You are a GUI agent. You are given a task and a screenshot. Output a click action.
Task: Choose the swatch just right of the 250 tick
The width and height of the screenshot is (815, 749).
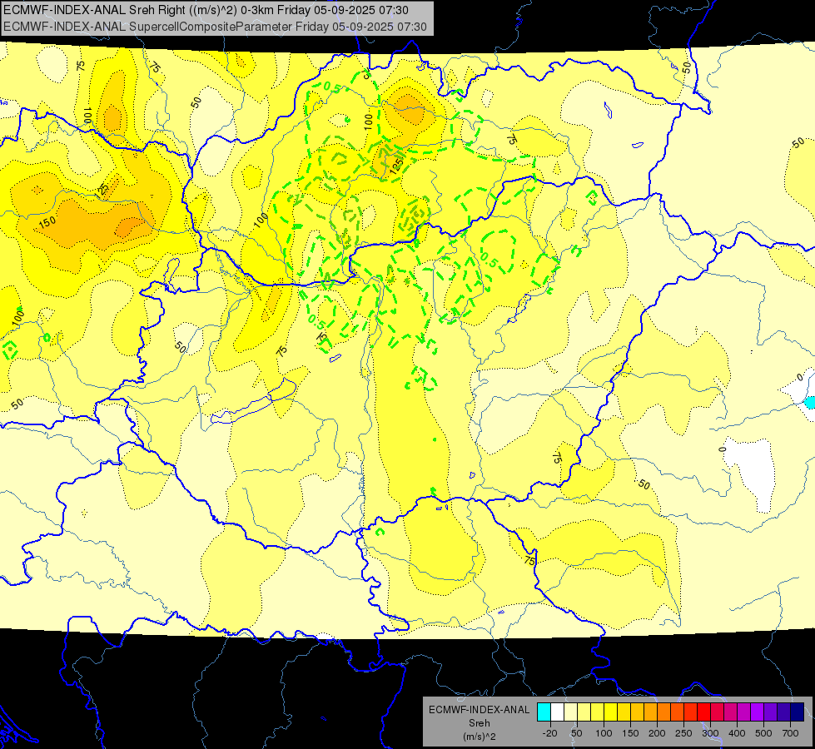691,712
